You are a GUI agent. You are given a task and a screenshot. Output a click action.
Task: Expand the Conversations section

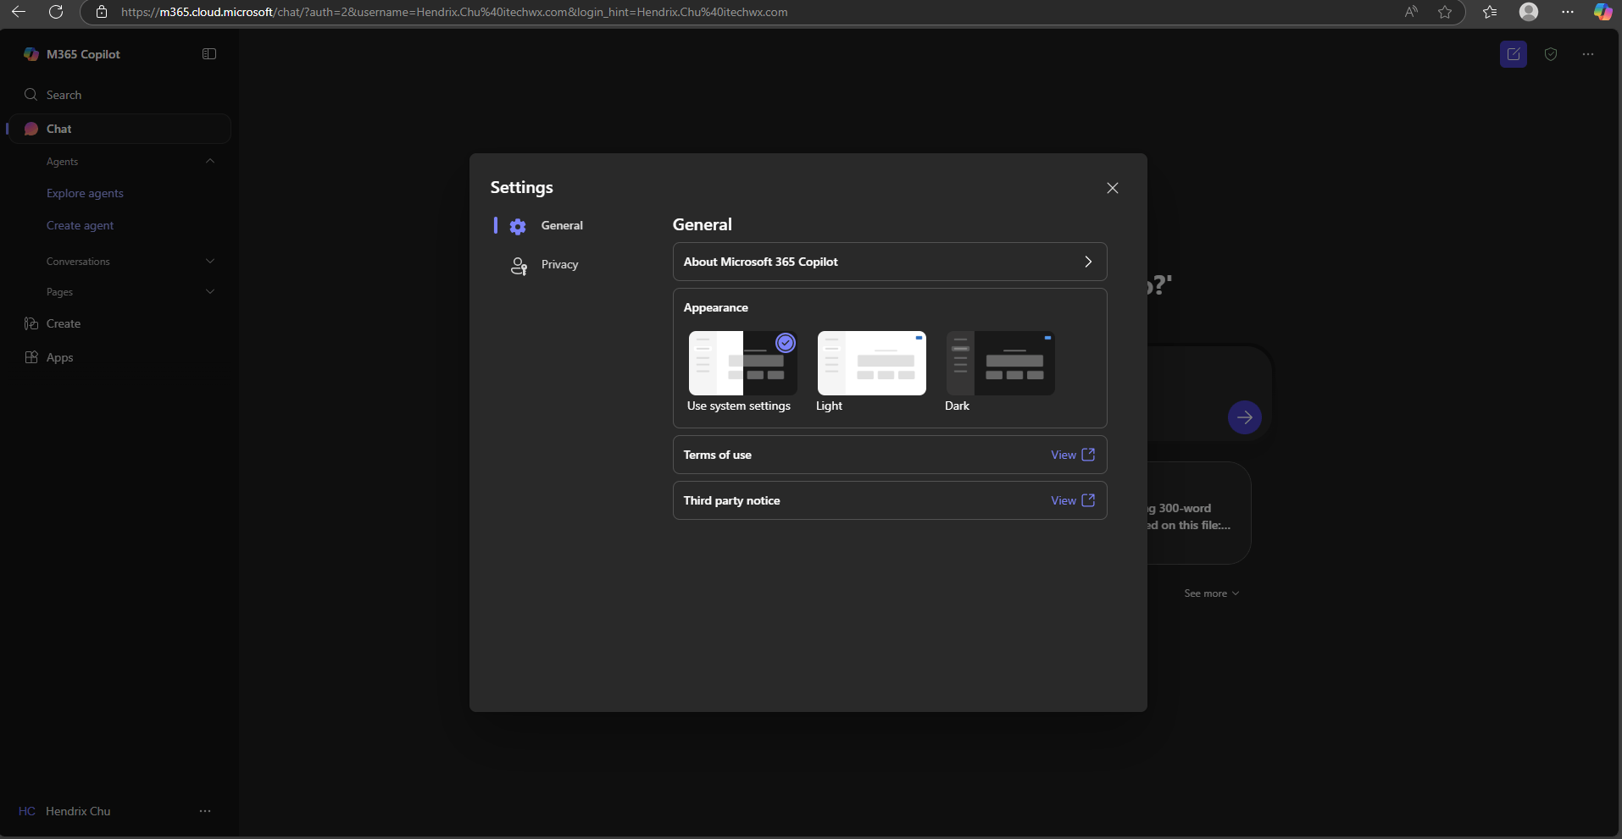coord(210,262)
